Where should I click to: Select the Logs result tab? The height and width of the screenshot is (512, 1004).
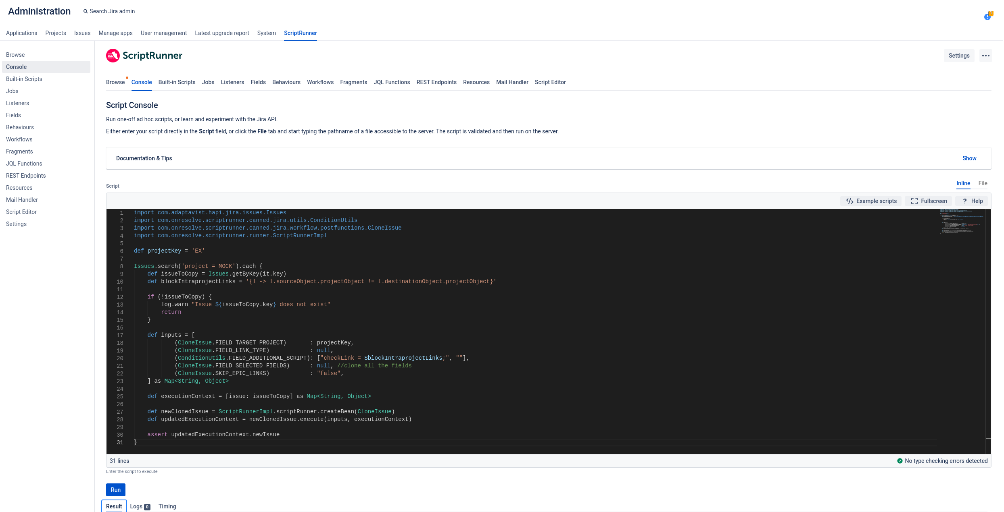click(x=136, y=506)
